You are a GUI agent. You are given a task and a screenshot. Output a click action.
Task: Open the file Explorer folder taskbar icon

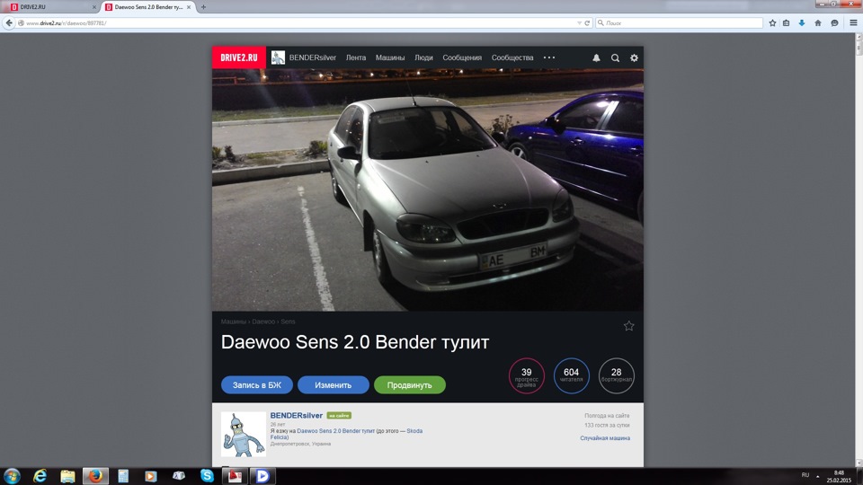pyautogui.click(x=67, y=476)
